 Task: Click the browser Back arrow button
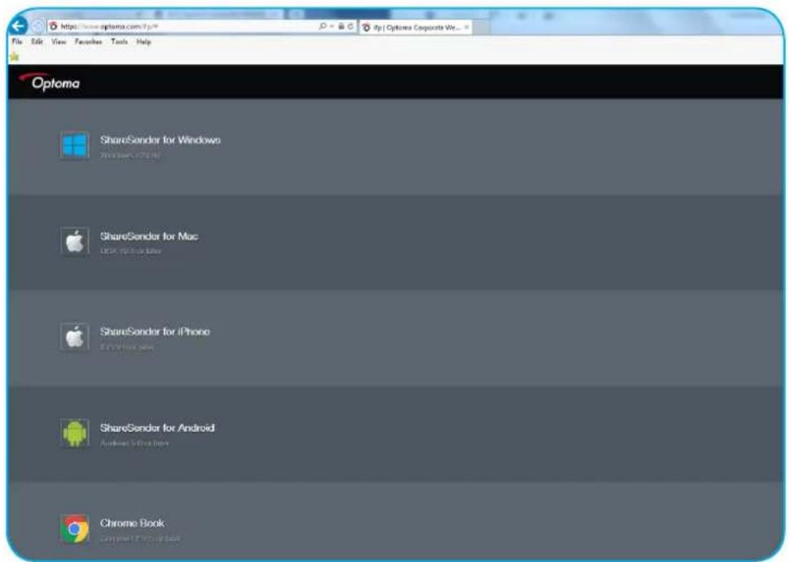pos(18,26)
